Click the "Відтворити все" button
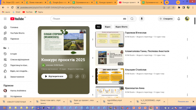 (54, 76)
